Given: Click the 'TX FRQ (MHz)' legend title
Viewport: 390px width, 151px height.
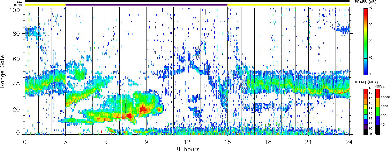Looking at the screenshot, I should [x=365, y=82].
